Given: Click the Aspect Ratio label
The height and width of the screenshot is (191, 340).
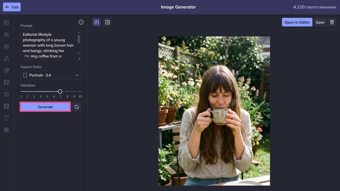Looking at the screenshot, I should pyautogui.click(x=31, y=67).
